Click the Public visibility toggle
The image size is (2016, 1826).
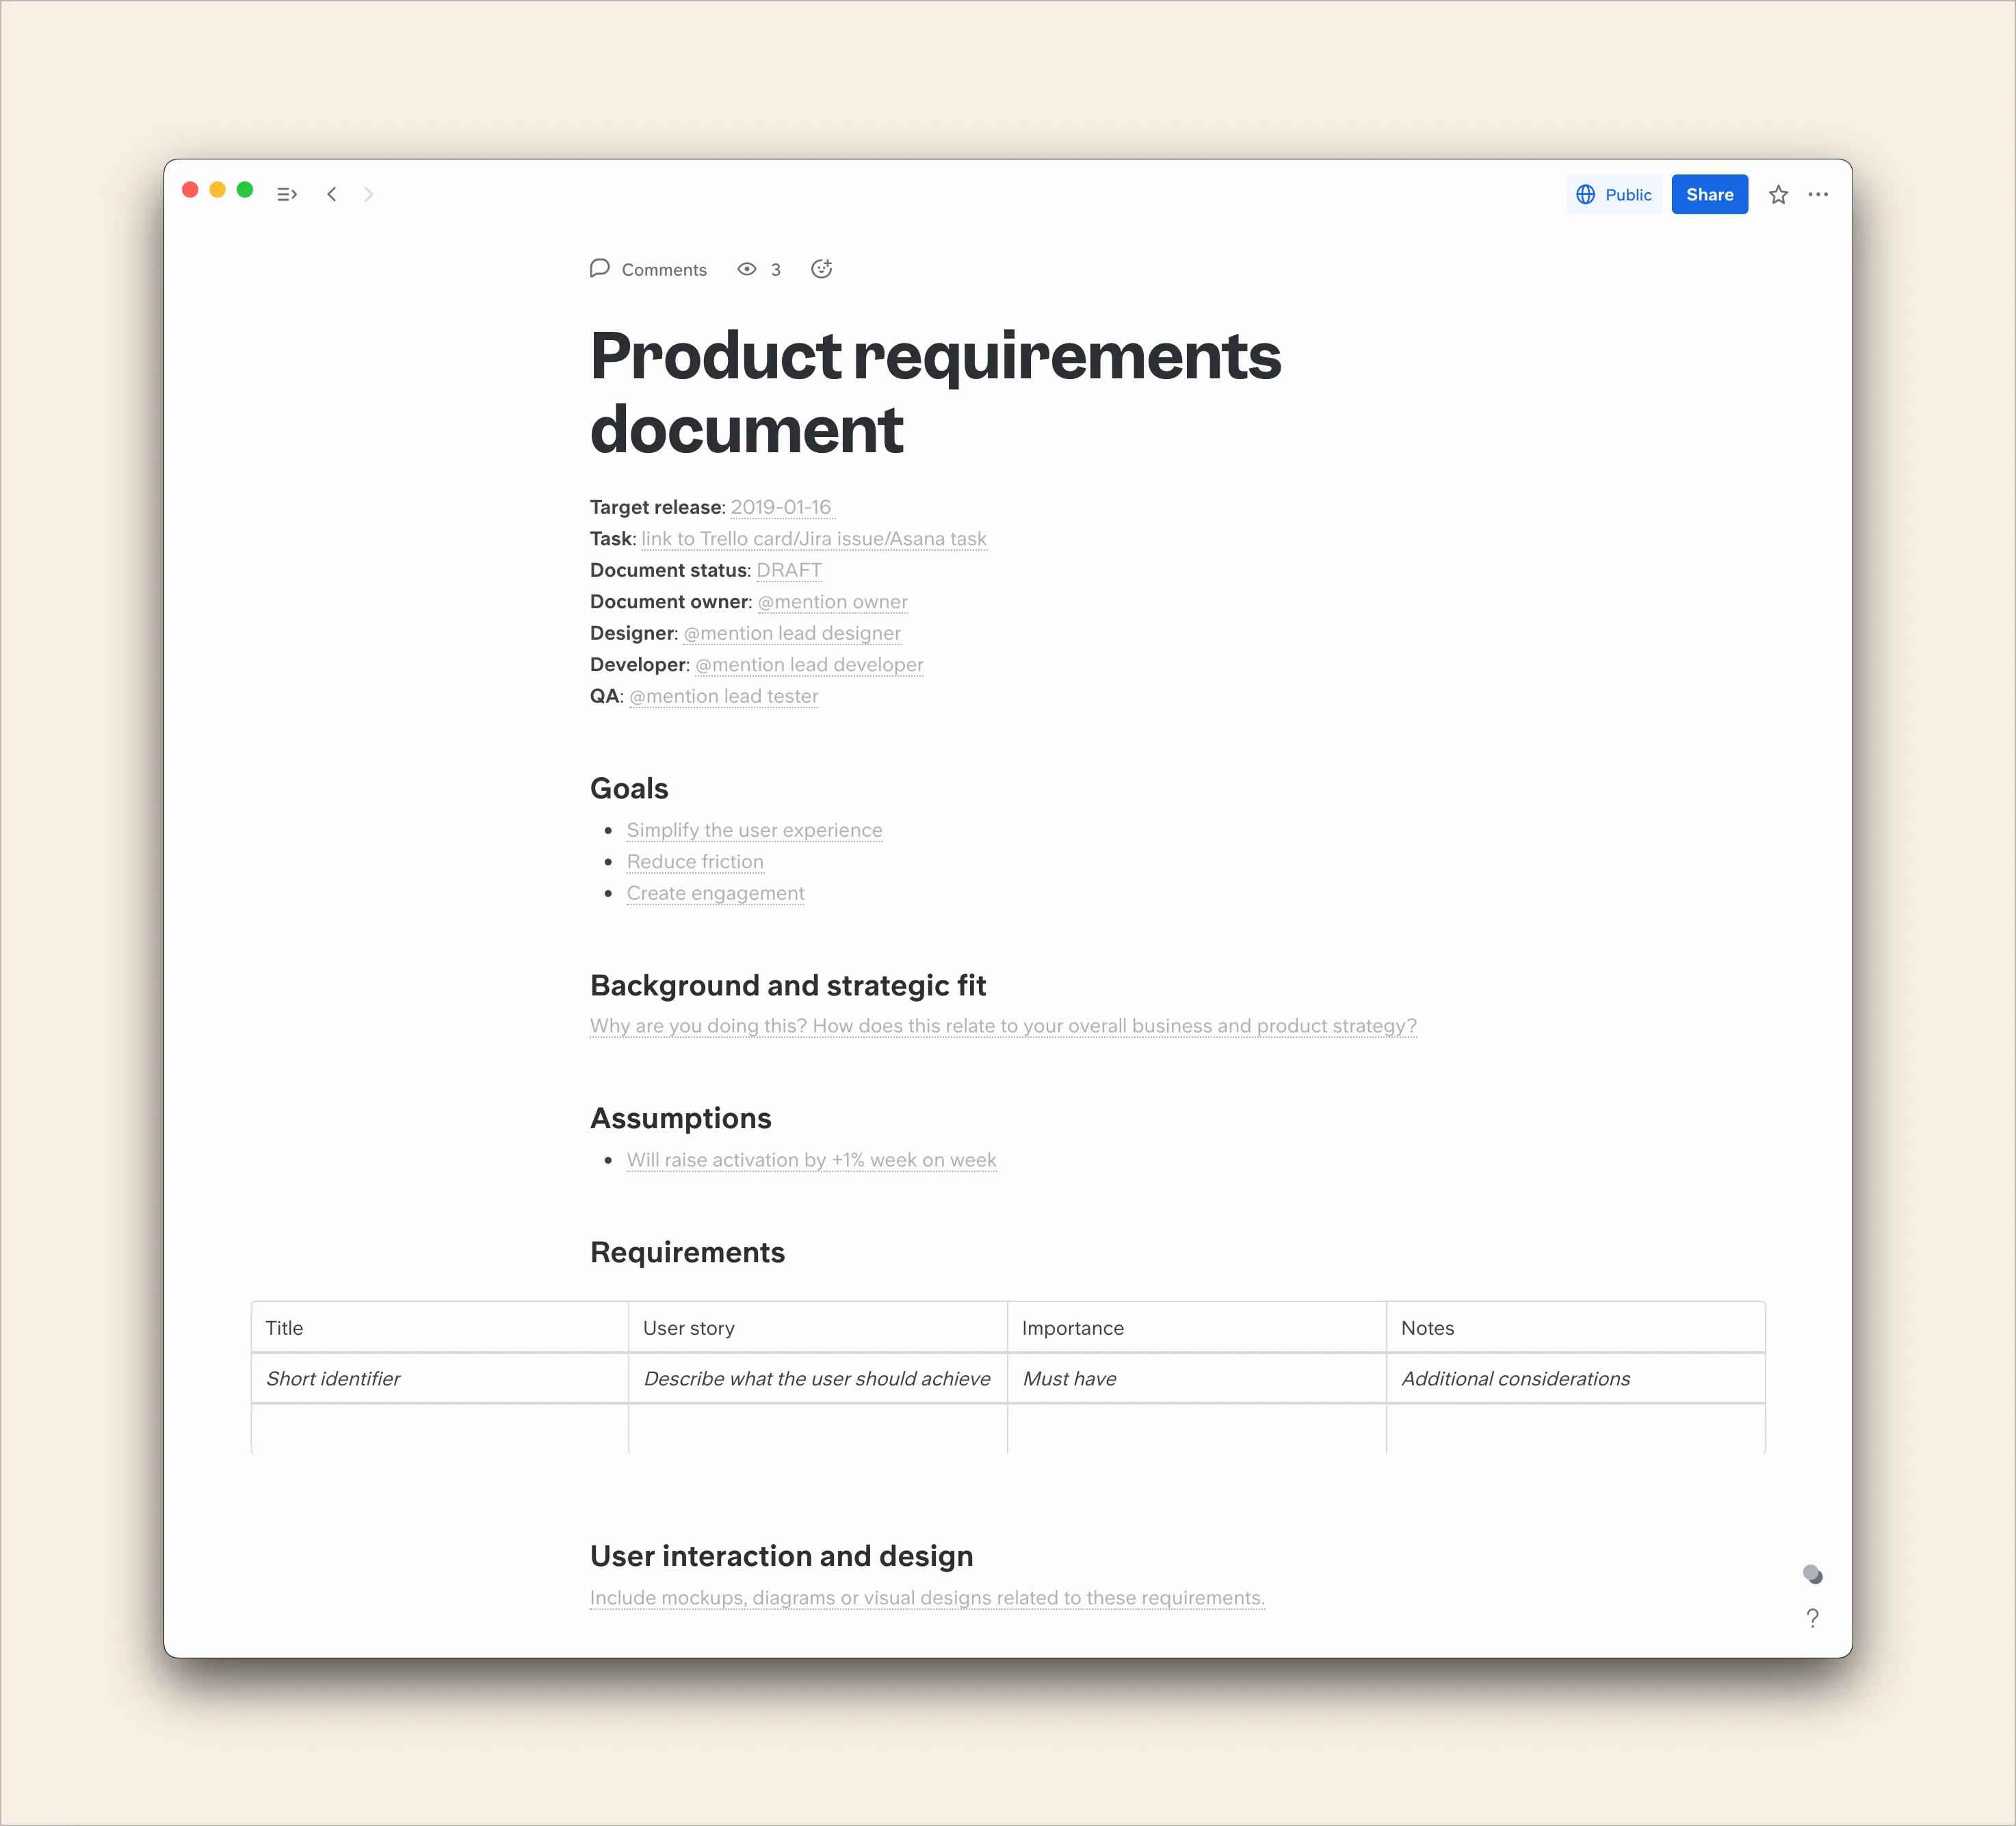[1612, 193]
